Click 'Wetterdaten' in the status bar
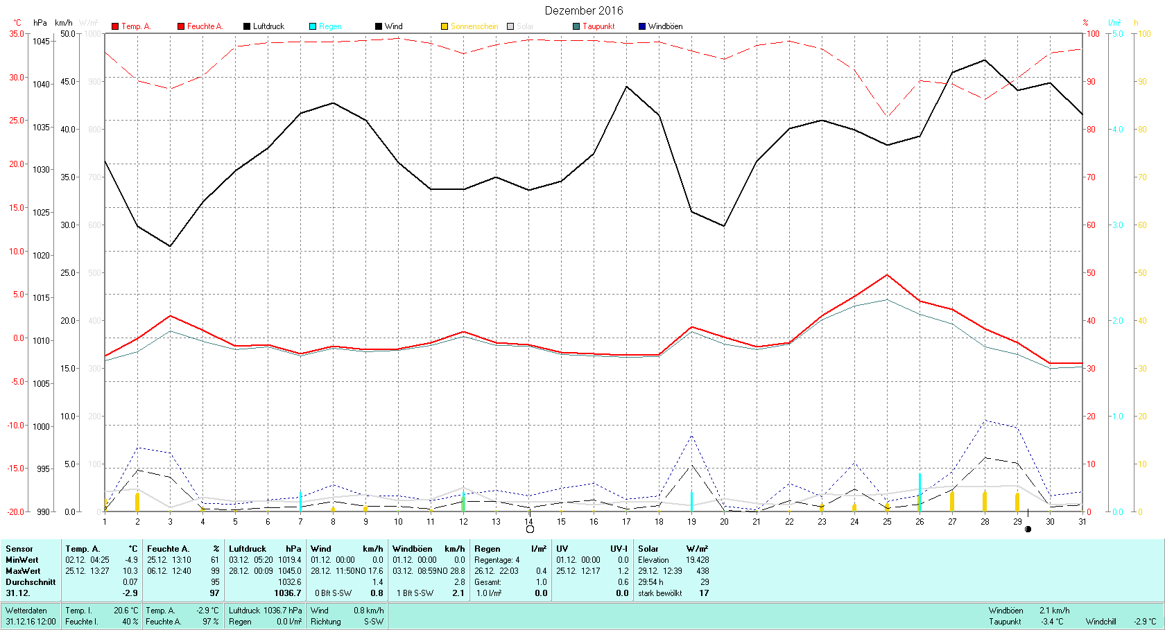 coord(26,611)
